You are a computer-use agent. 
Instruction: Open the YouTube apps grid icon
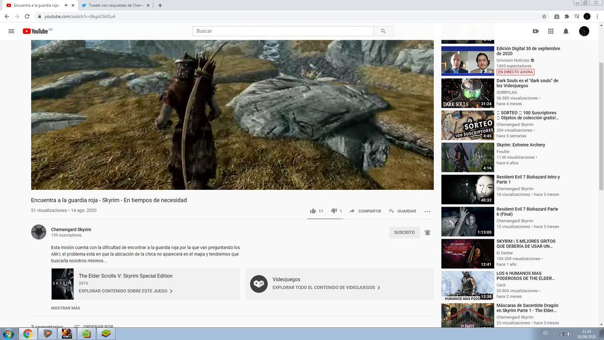(x=551, y=31)
